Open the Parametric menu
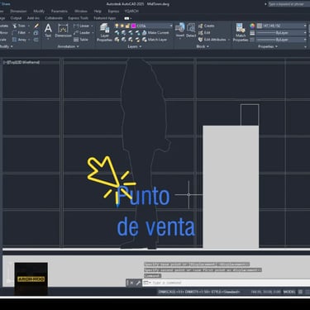 pos(60,12)
